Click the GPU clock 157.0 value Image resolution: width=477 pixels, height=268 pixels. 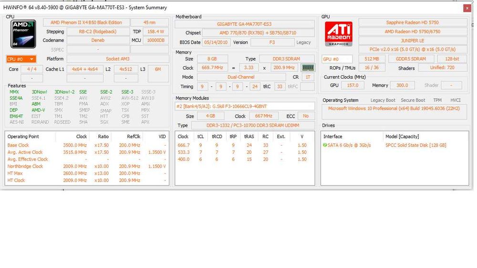tap(353, 86)
